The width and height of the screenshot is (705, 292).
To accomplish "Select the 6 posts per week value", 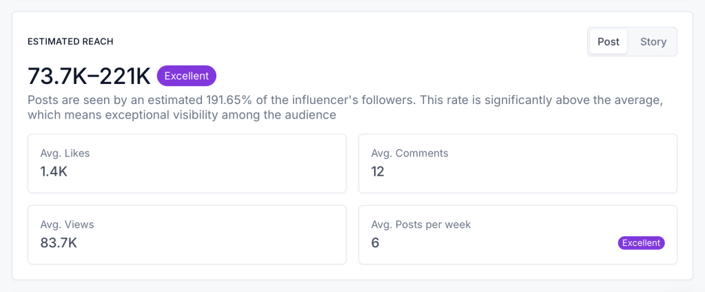I will [x=376, y=242].
